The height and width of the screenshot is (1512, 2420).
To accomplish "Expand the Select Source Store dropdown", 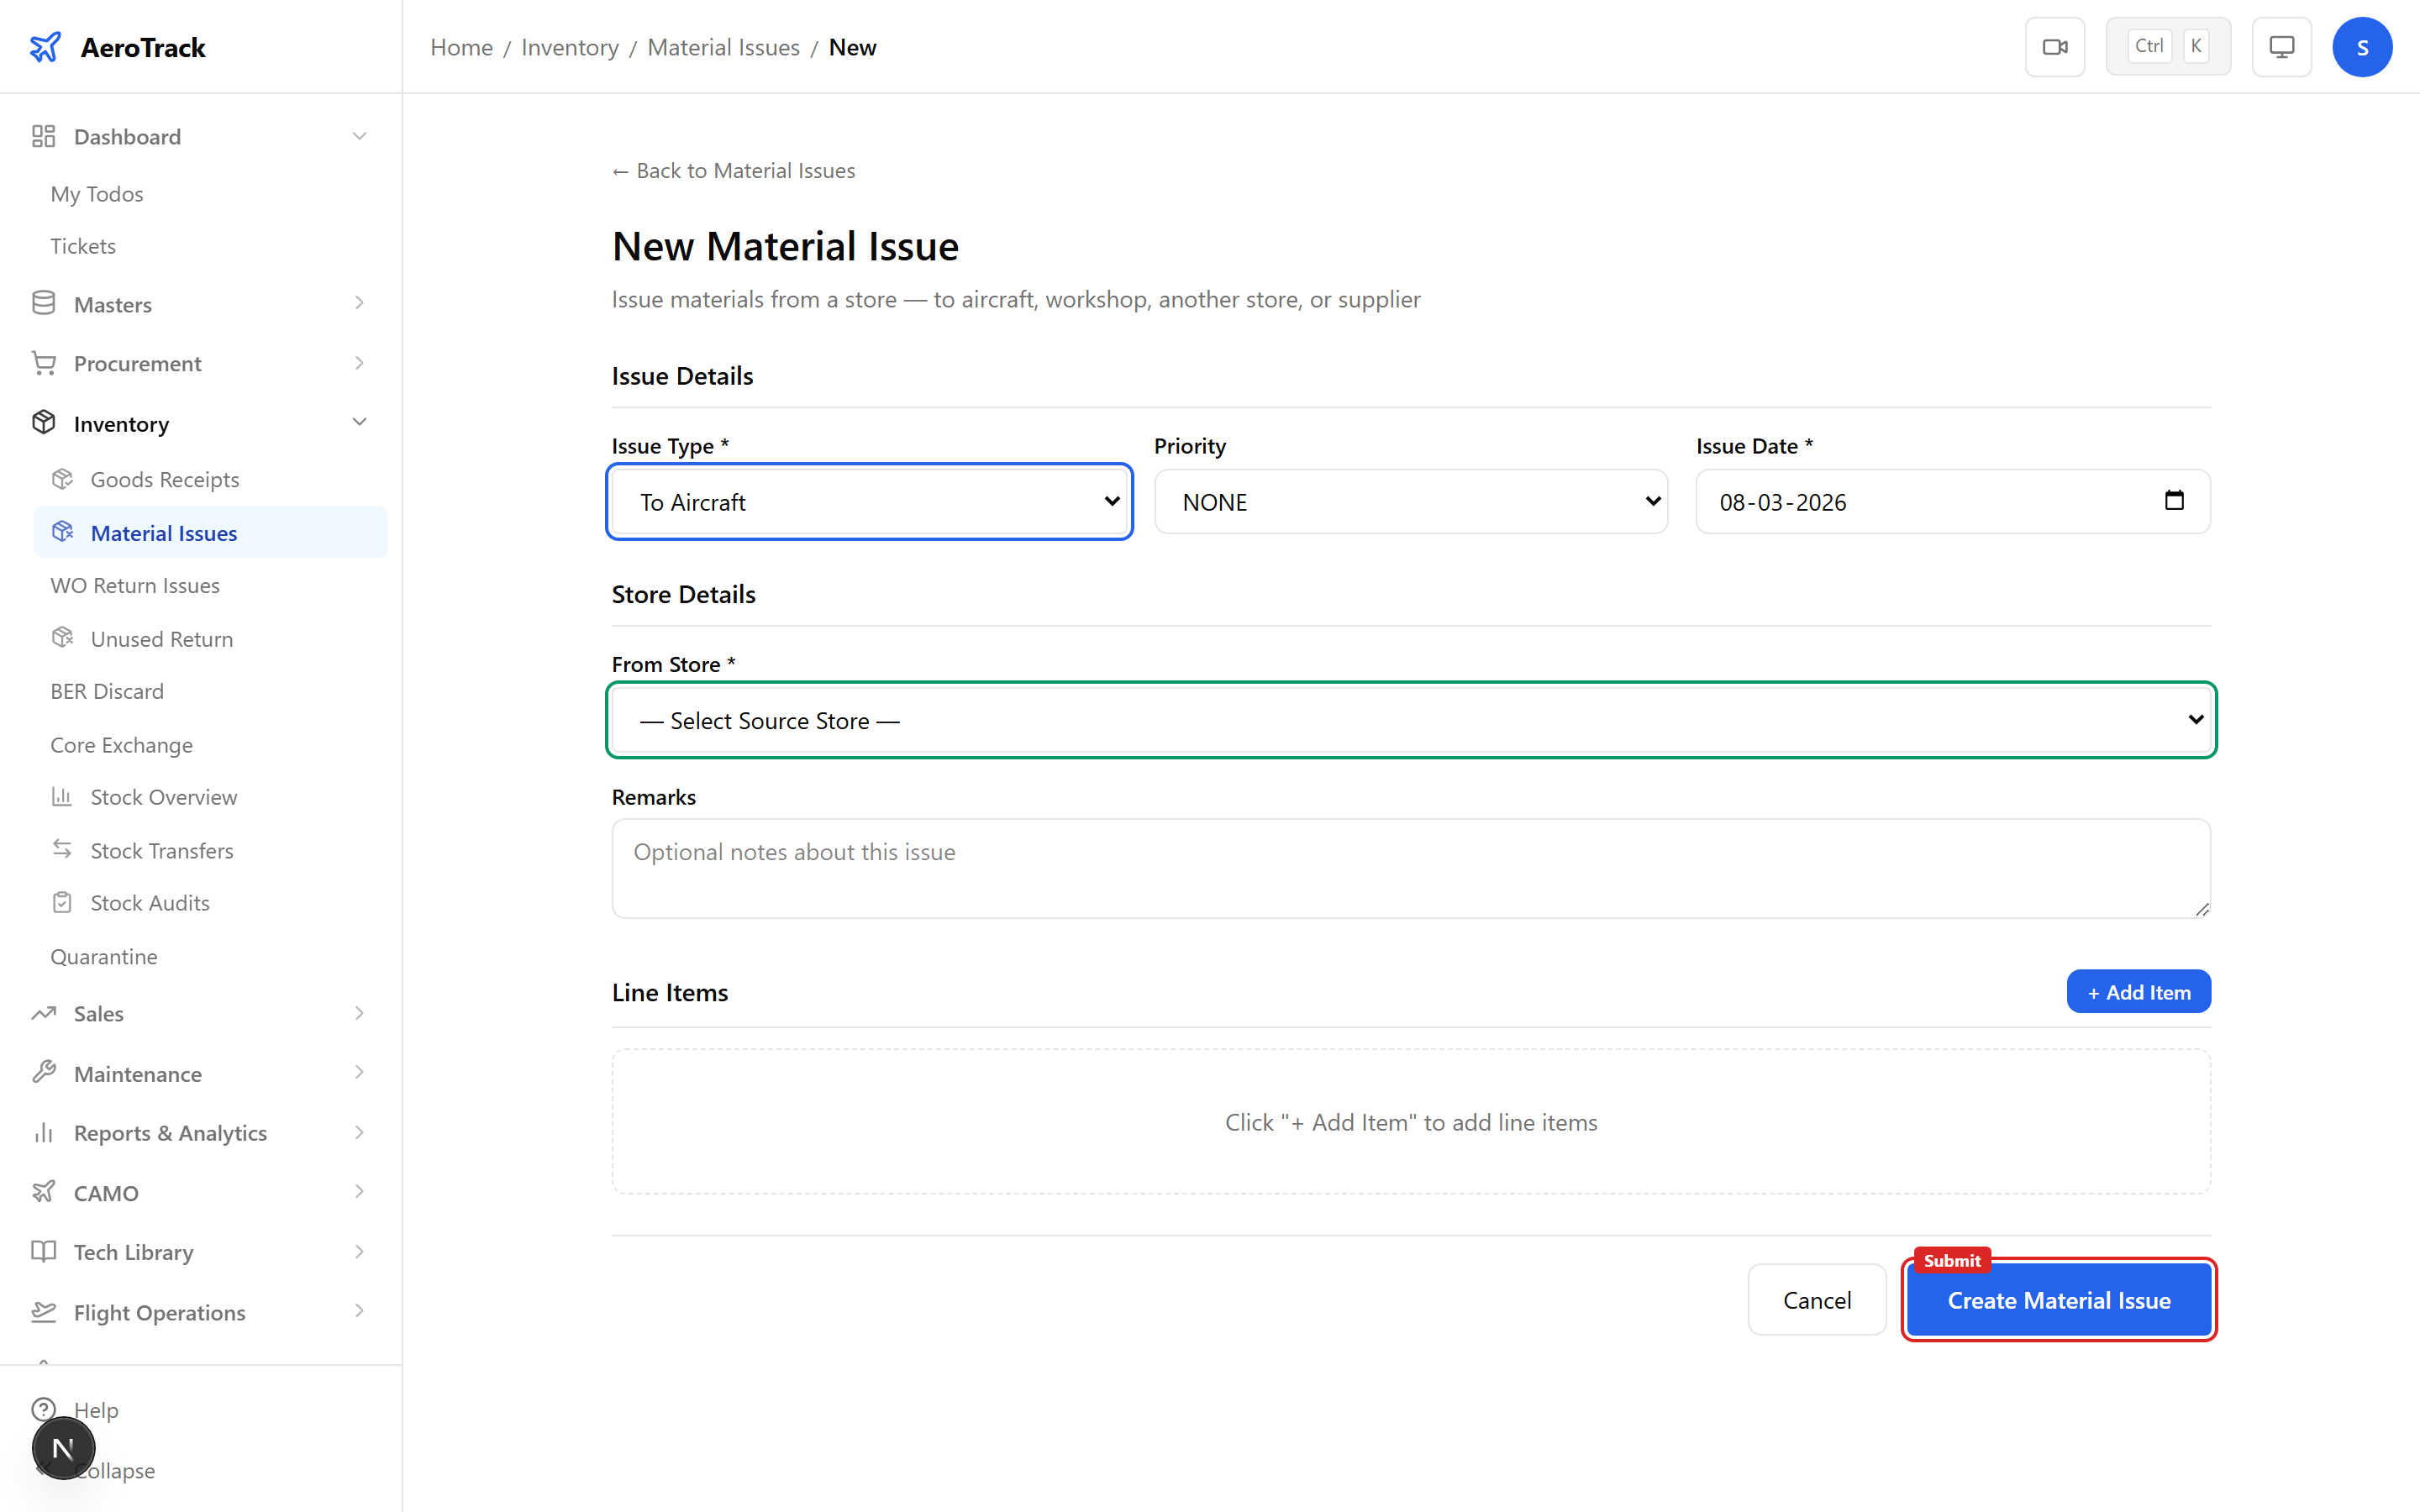I will 1411,720.
